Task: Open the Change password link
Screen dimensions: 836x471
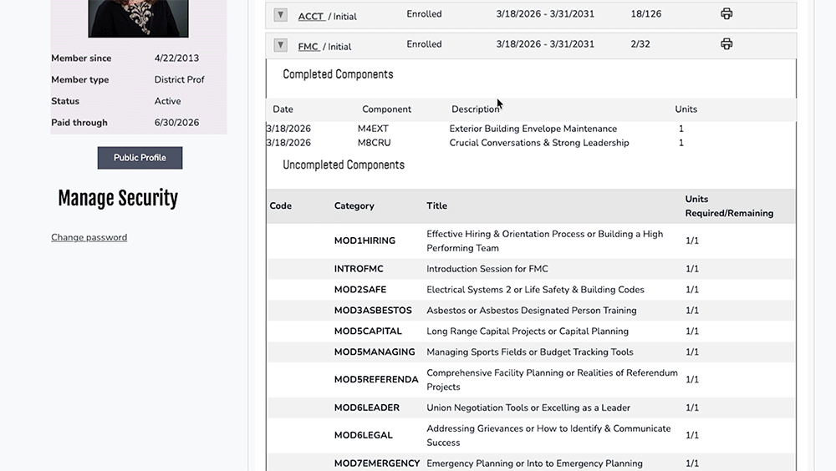Action: click(89, 238)
